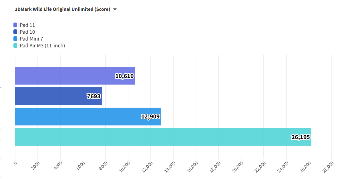Image resolution: width=346 pixels, height=179 pixels.
Task: Select the teal iPad Air M3 bar
Action: 143,137
